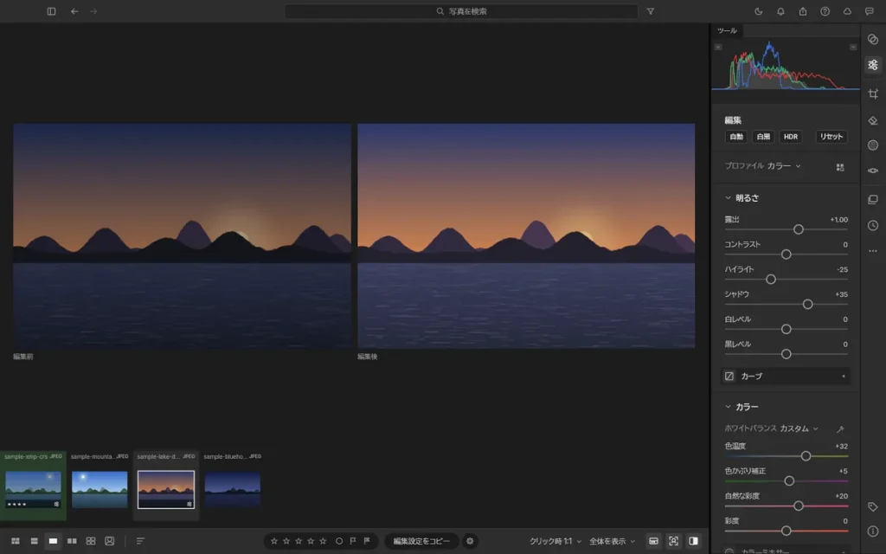Open the sort order icon
This screenshot has height=554, width=886.
point(140,541)
